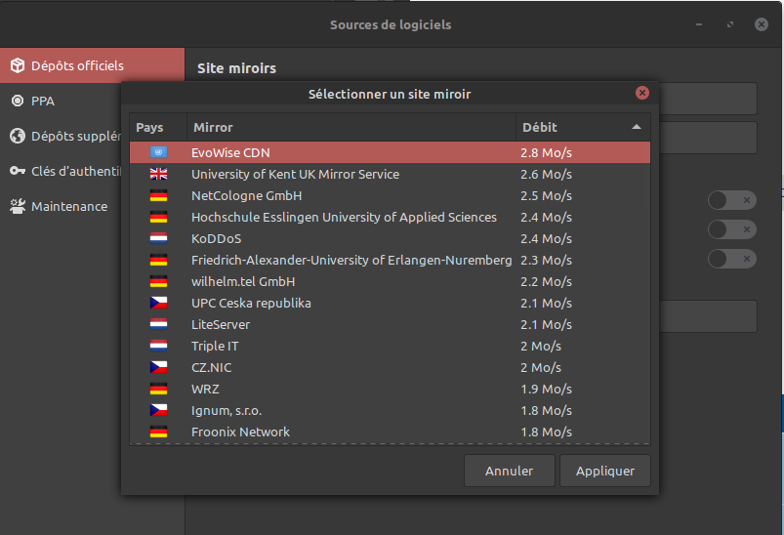Viewport: 784px width, 535px height.
Task: Click the globe icon for Dépôts supplémentaires
Action: pyautogui.click(x=18, y=136)
